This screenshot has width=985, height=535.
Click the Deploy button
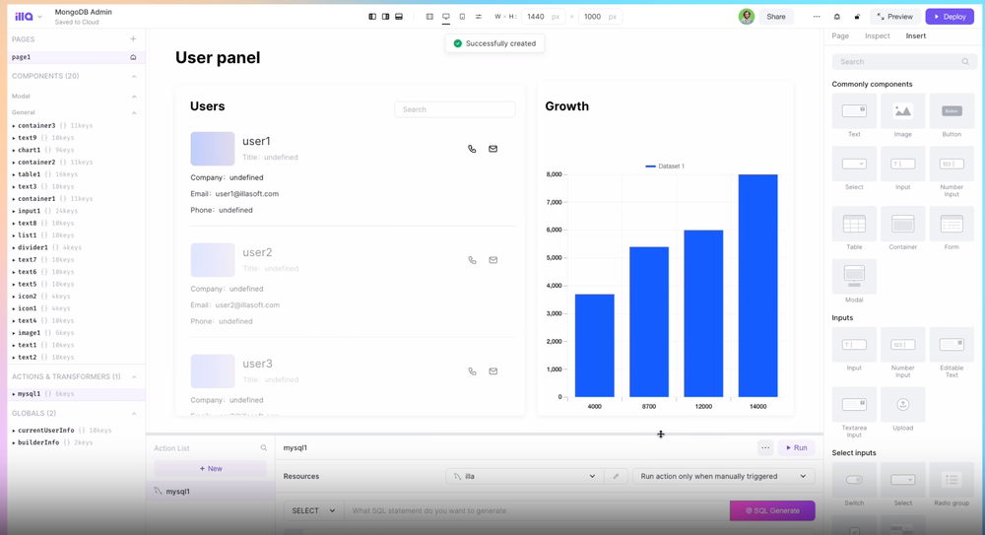[950, 17]
